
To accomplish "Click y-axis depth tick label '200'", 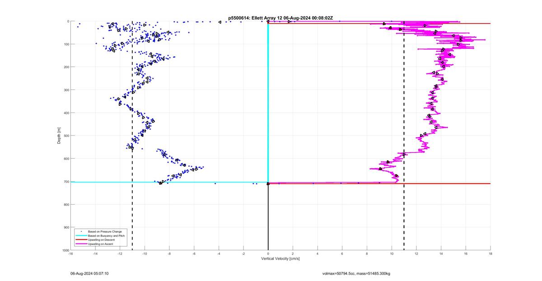I will point(66,67).
